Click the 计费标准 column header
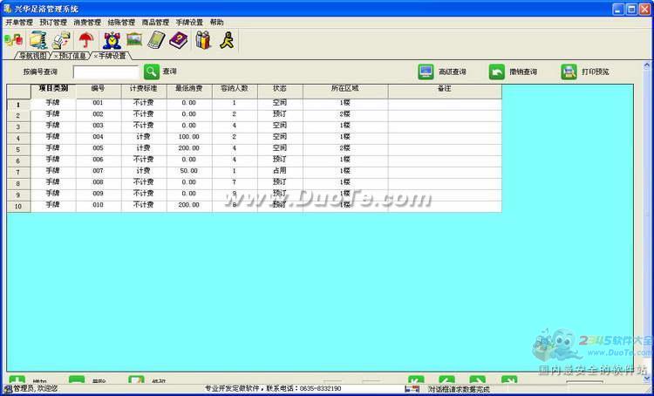654x396 pixels. (x=144, y=91)
